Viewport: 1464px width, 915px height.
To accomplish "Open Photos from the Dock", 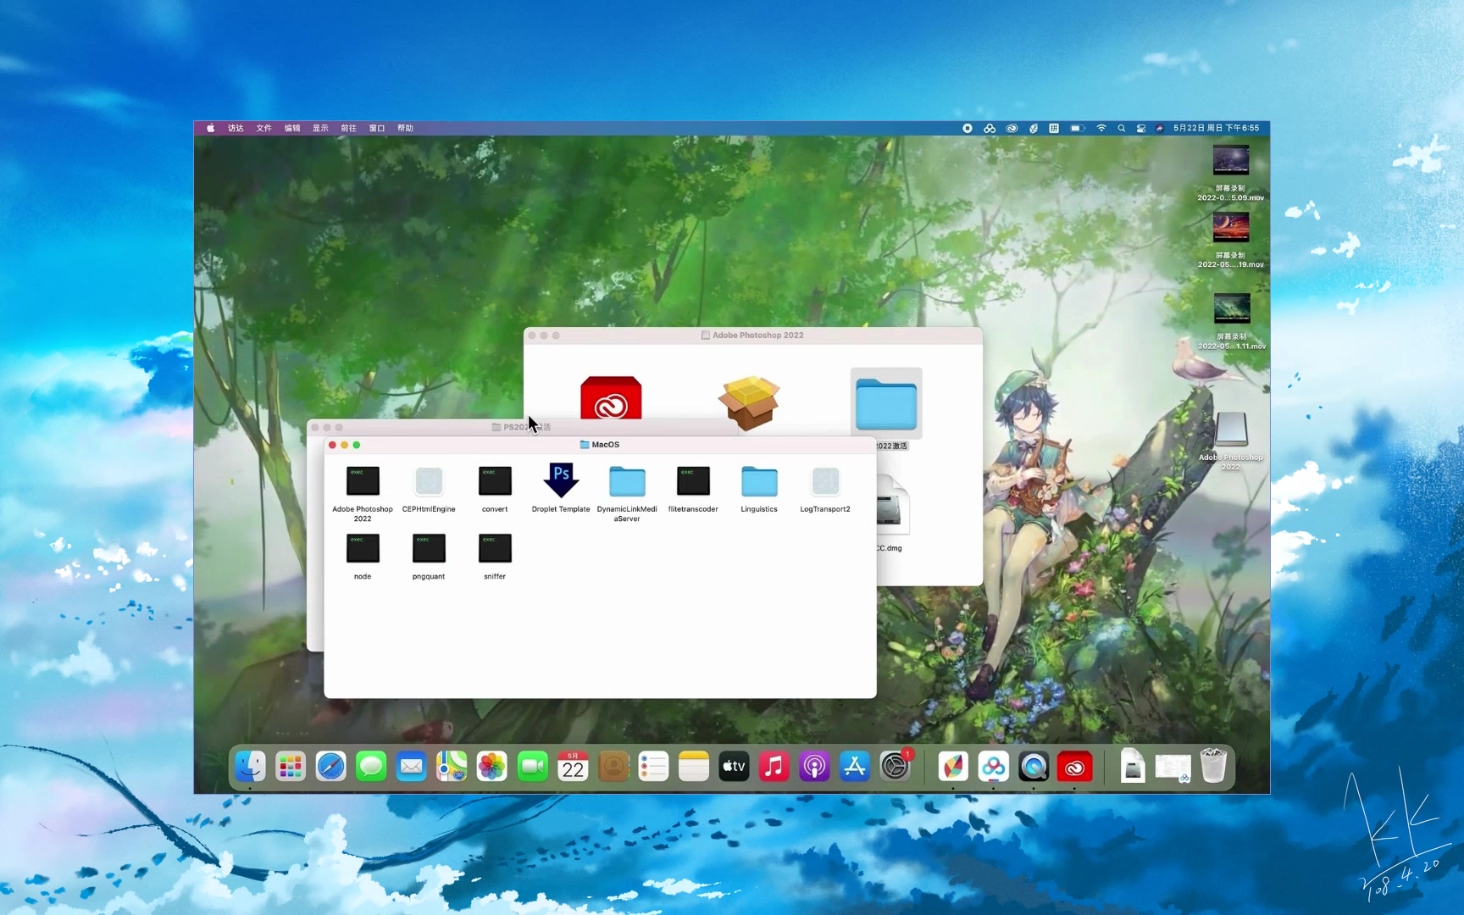I will [492, 767].
